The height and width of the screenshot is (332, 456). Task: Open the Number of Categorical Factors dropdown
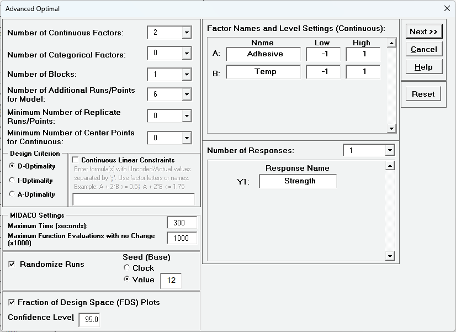tap(187, 54)
